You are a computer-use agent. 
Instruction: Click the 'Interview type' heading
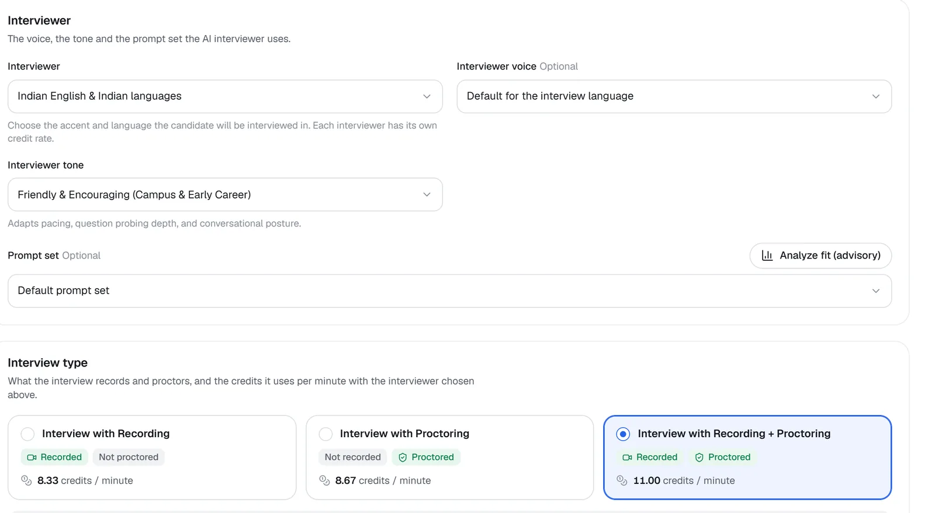[47, 362]
